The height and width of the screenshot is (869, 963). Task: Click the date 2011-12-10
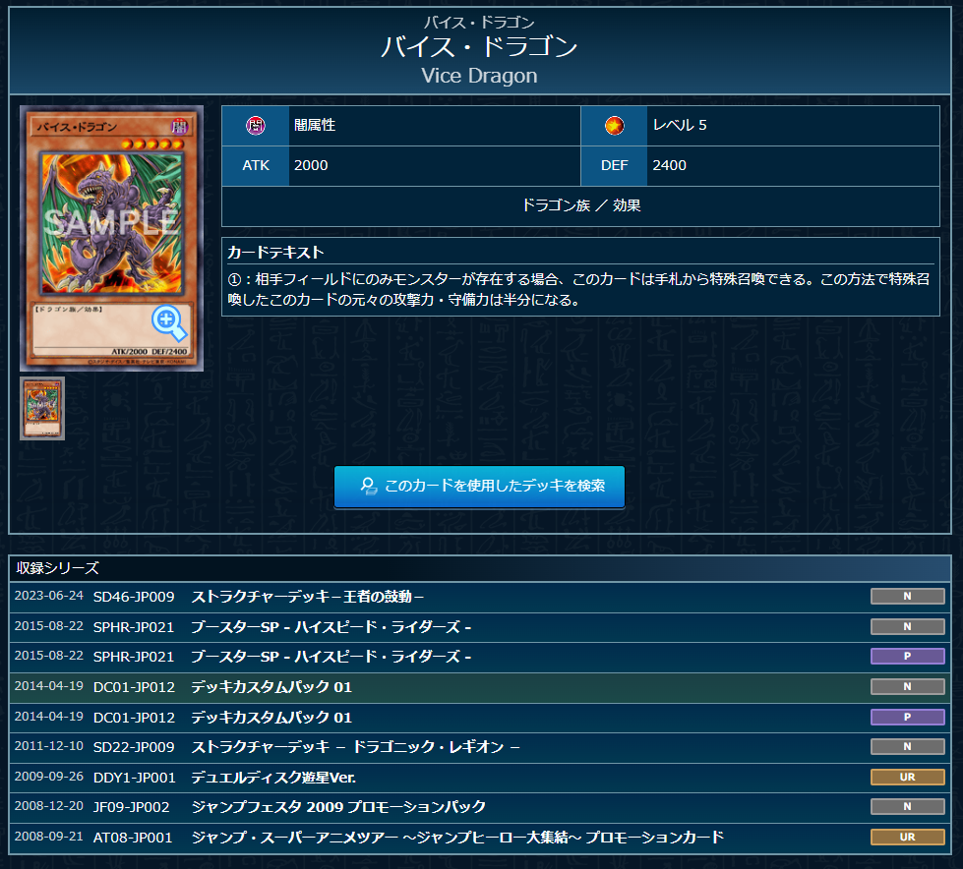point(48,746)
